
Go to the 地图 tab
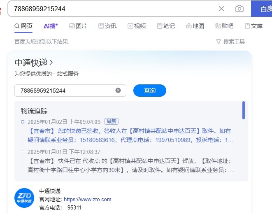195,26
